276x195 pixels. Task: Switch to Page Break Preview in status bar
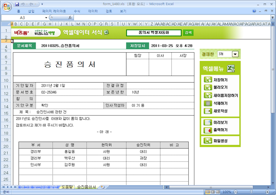point(218,192)
